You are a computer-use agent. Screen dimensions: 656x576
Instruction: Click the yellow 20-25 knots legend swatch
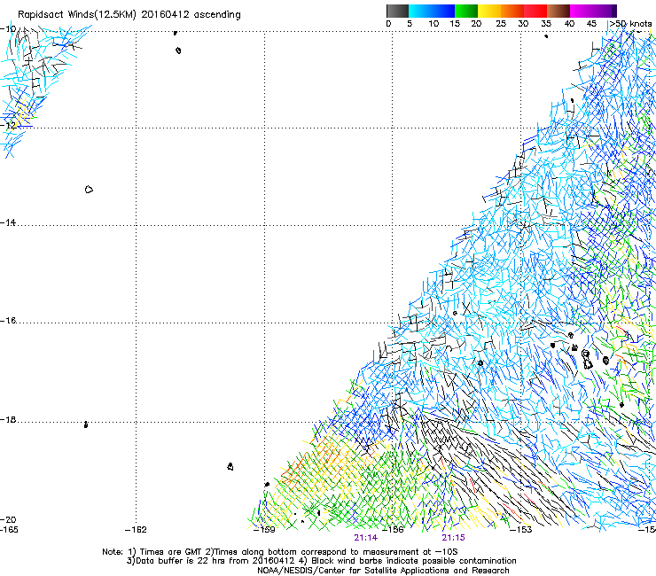tap(489, 11)
